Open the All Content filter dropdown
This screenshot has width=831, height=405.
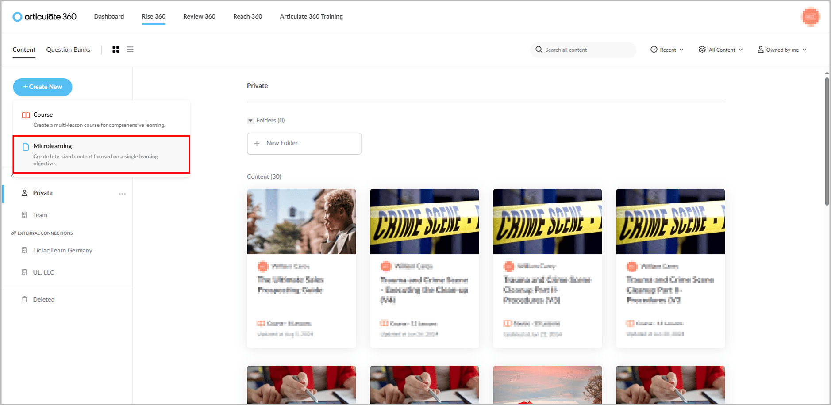pos(720,50)
